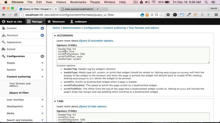Open Notification Center list icon
220x123 pixels.
point(213,2)
